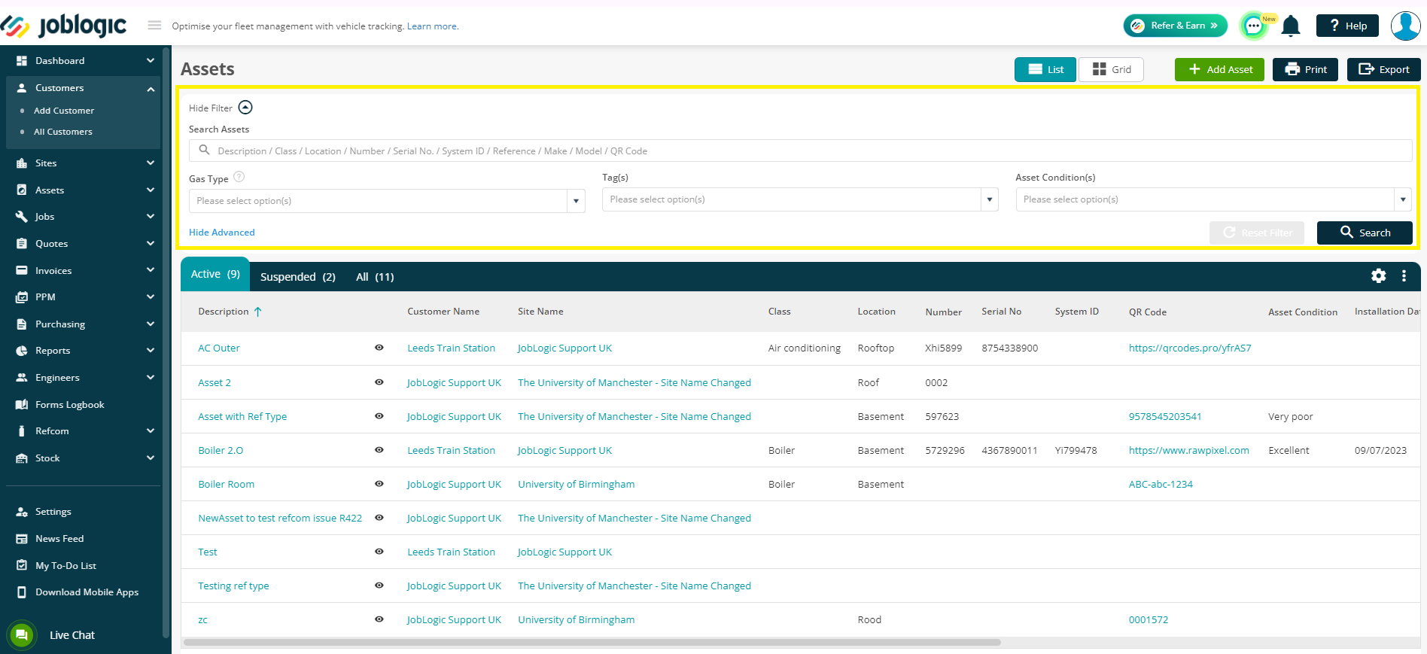Screen dimensions: 1427x654
Task: Click the Export button
Action: point(1383,69)
